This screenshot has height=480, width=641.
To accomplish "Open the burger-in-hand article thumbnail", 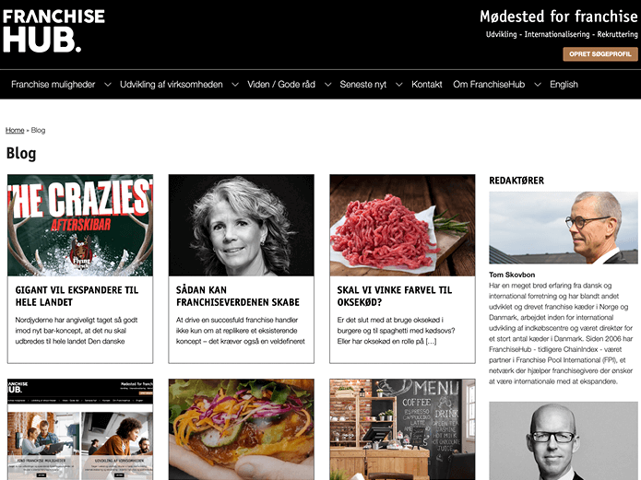I will coord(242,429).
